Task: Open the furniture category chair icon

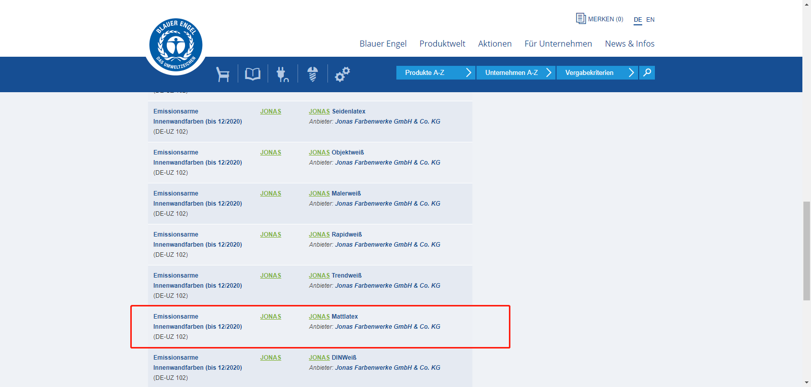Action: point(223,74)
